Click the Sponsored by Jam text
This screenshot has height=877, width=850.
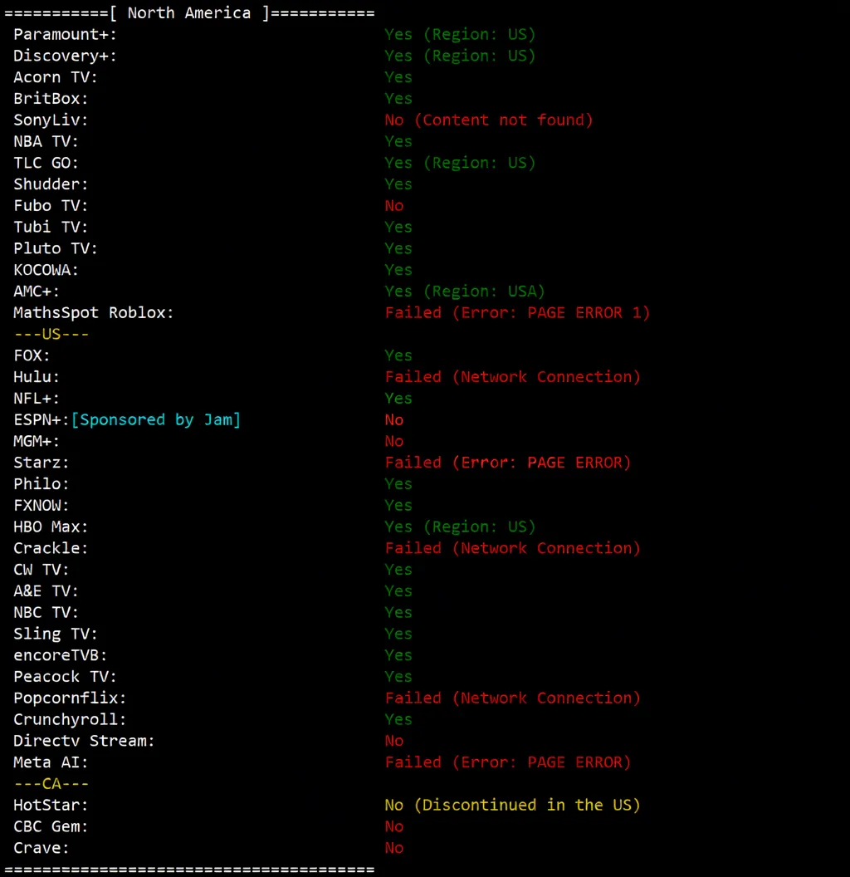[156, 419]
